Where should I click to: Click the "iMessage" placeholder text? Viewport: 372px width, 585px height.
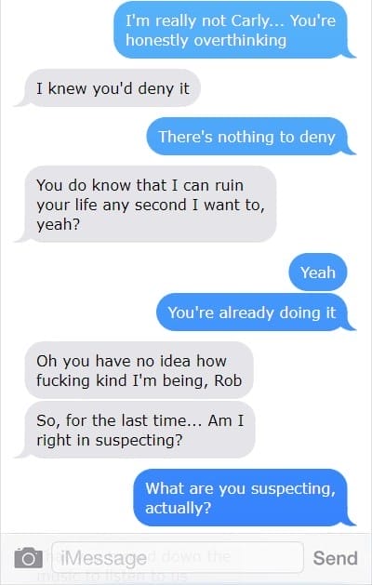click(103, 558)
